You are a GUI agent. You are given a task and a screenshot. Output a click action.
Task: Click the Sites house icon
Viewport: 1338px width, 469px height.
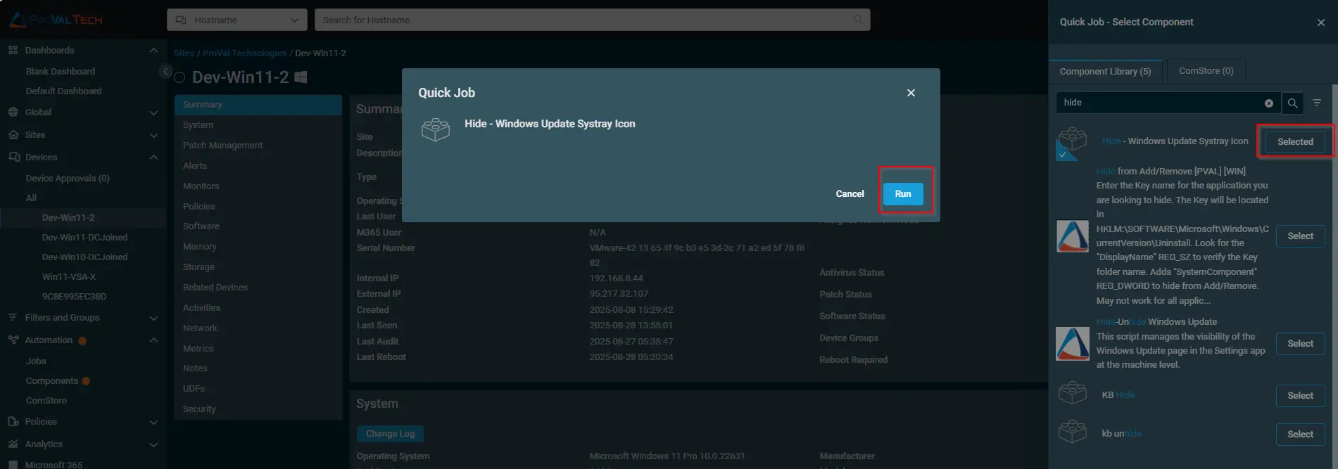click(x=13, y=134)
